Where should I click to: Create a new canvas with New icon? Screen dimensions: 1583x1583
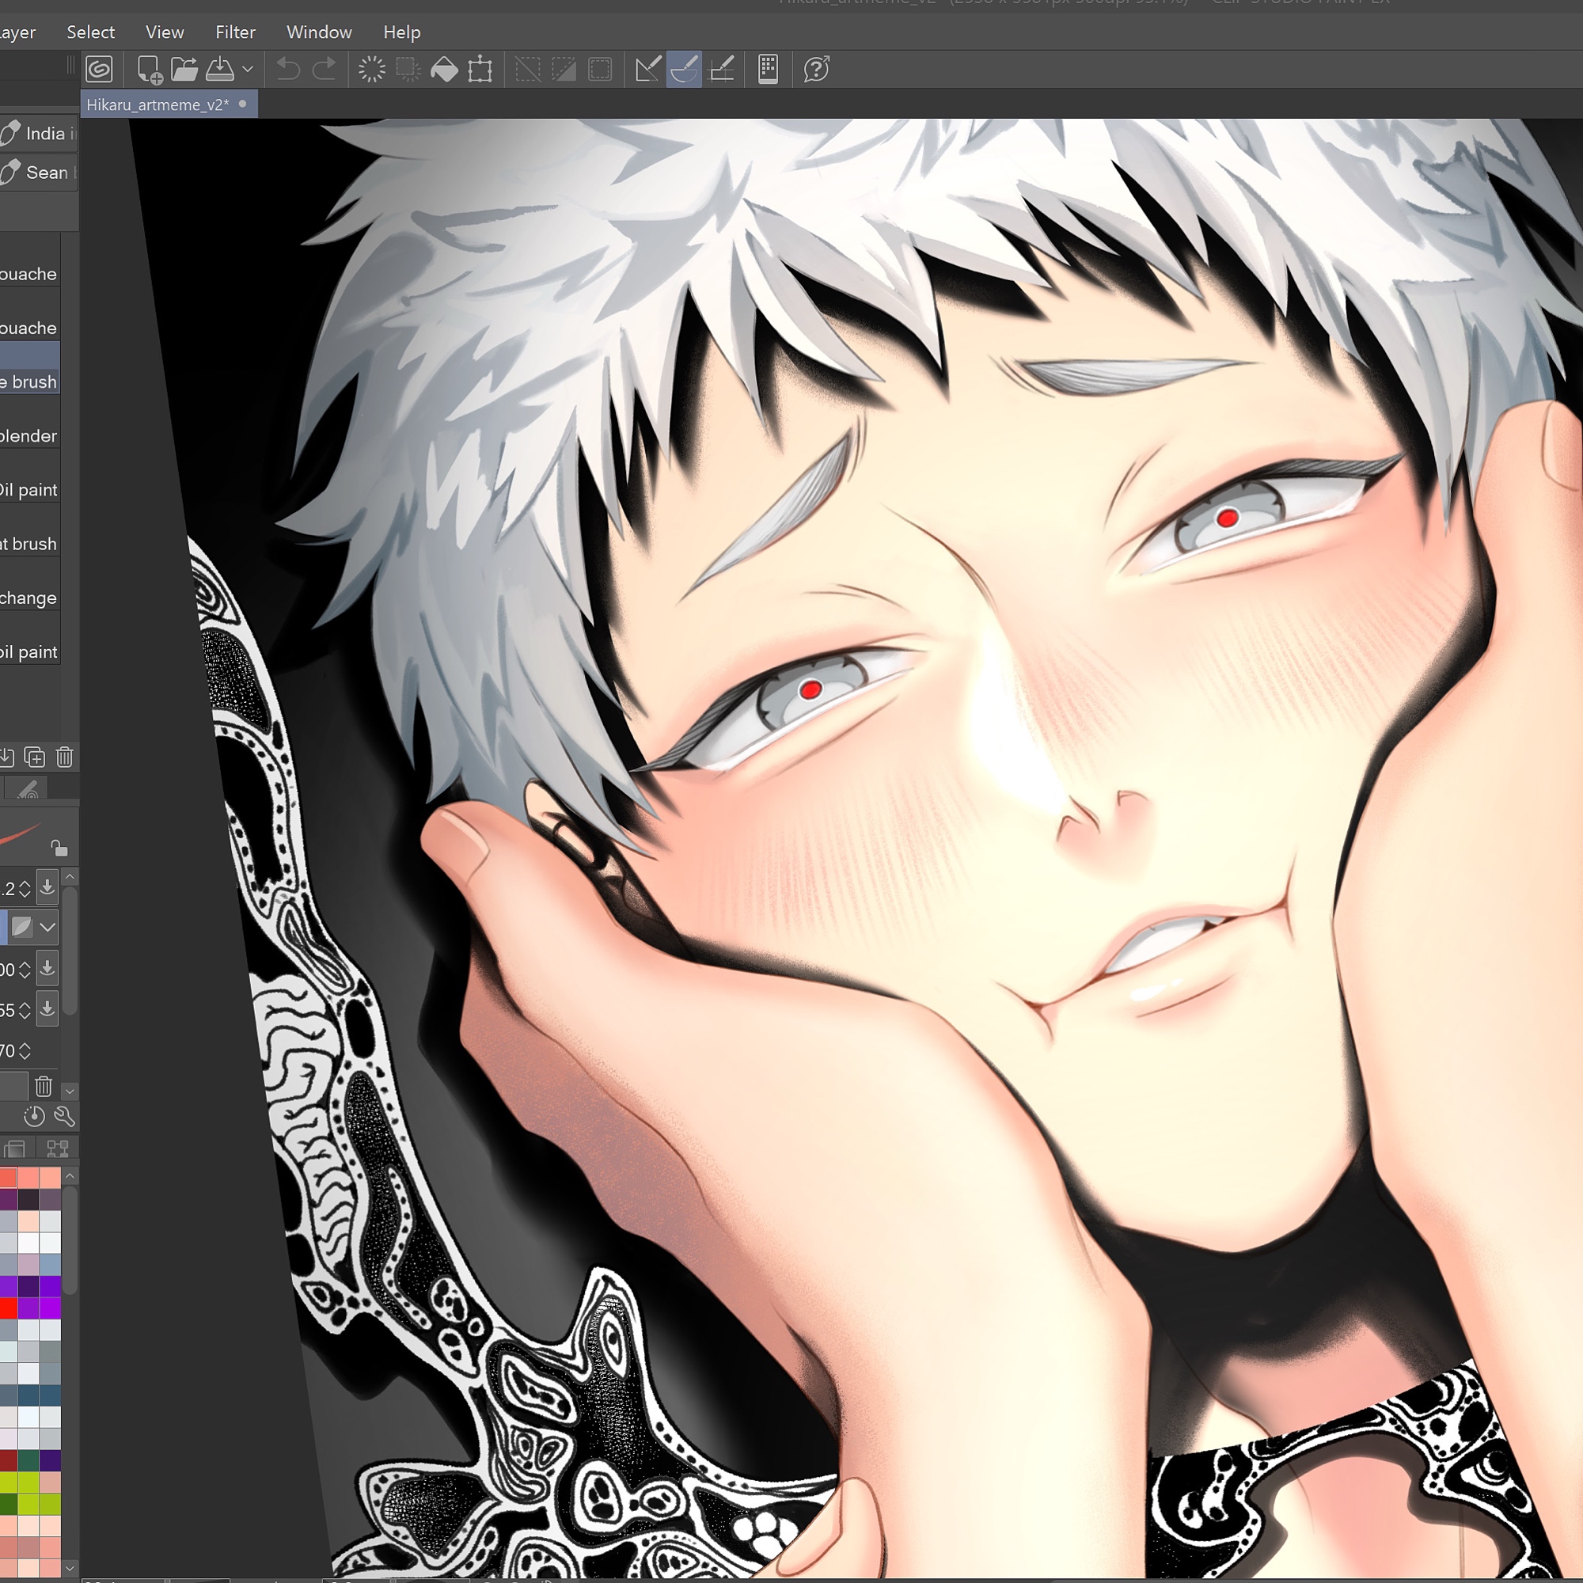pyautogui.click(x=149, y=70)
